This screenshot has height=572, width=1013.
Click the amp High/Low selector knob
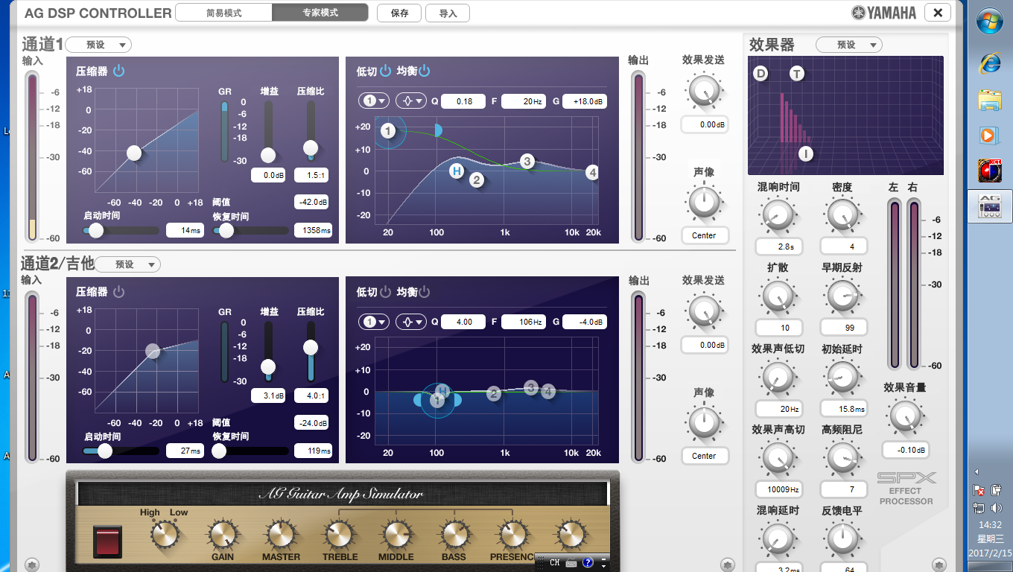(165, 534)
